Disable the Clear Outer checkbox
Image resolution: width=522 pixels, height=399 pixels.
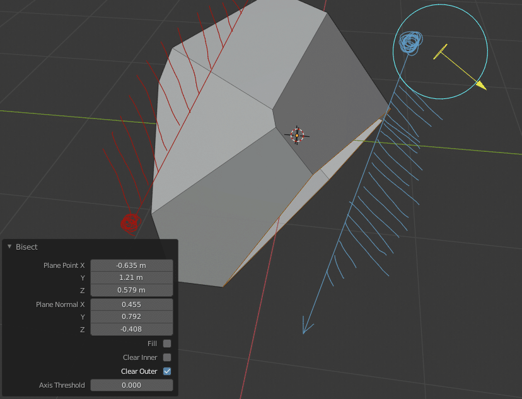[167, 371]
